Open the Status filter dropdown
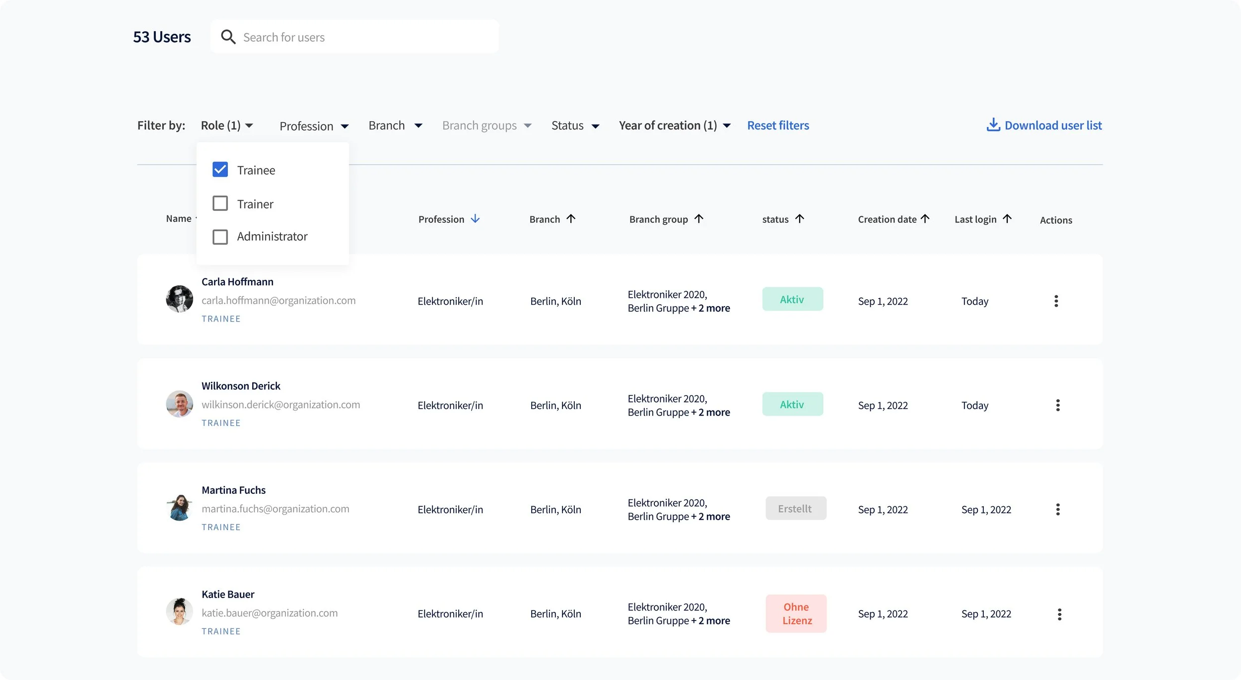The image size is (1241, 680). click(575, 126)
